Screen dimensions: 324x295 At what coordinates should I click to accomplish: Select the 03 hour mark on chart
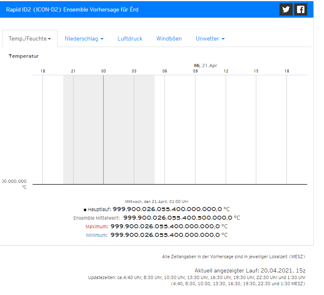[x=134, y=71]
